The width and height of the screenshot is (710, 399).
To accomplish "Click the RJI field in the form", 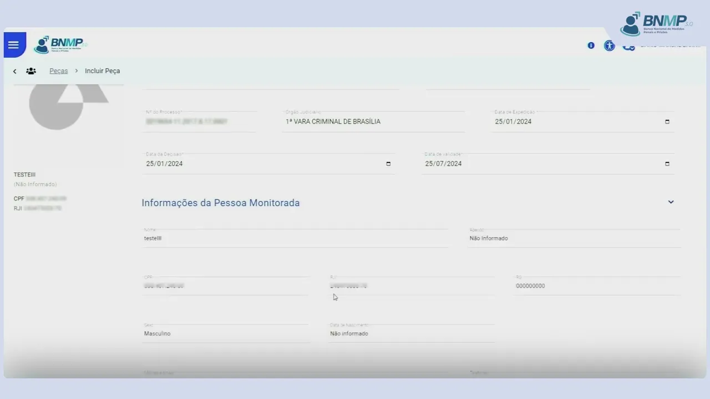I will pyautogui.click(x=411, y=285).
